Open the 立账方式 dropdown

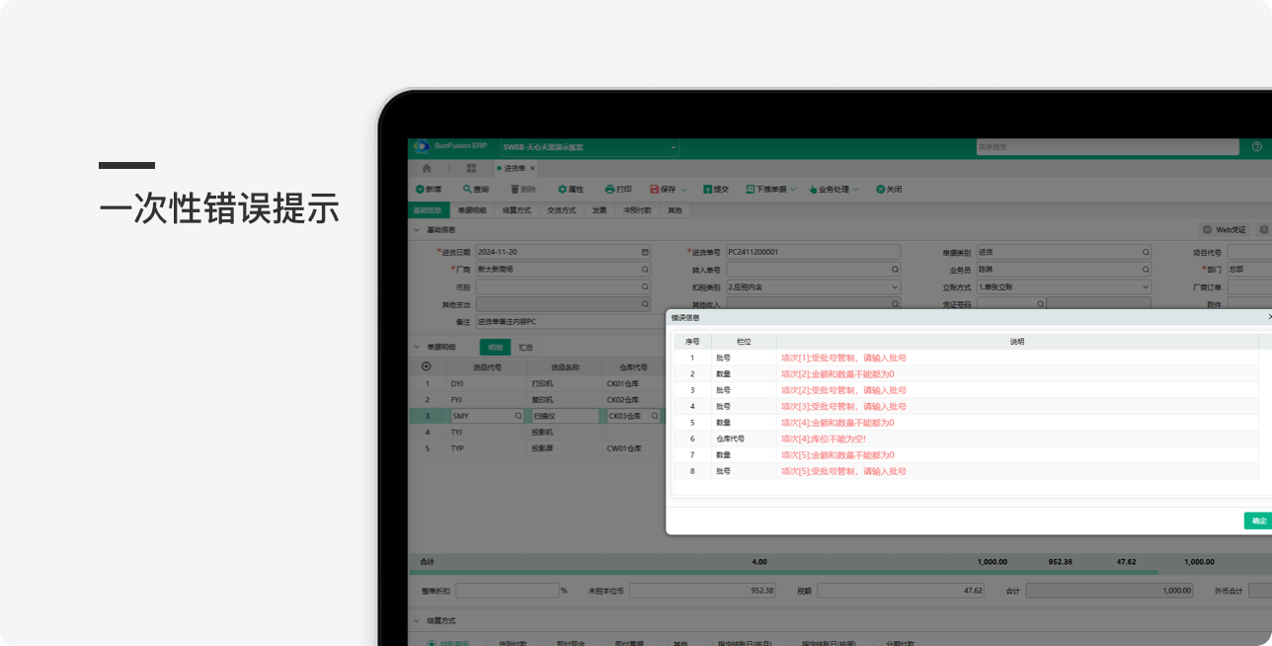pos(1146,286)
